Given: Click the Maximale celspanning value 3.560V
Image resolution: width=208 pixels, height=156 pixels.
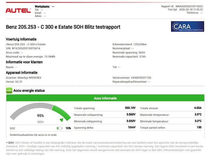Looking at the screenshot, I should point(131,115).
